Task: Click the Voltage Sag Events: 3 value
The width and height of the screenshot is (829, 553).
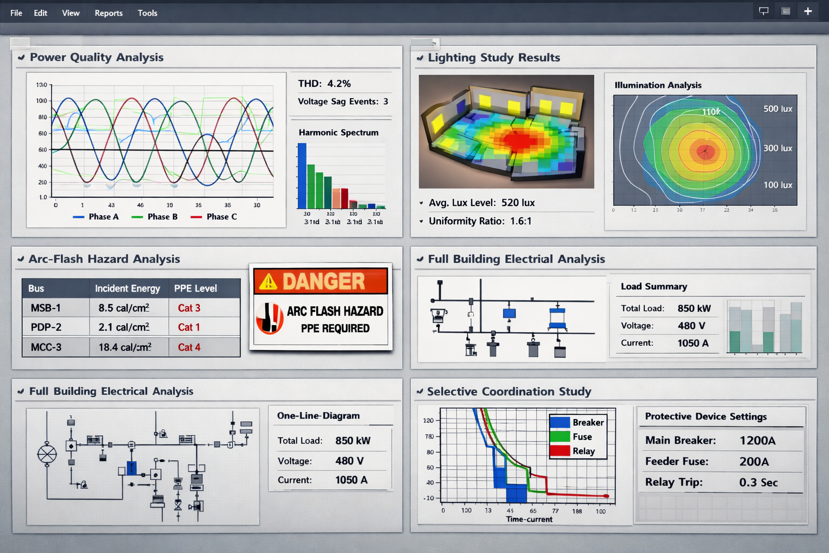Action: tap(343, 102)
